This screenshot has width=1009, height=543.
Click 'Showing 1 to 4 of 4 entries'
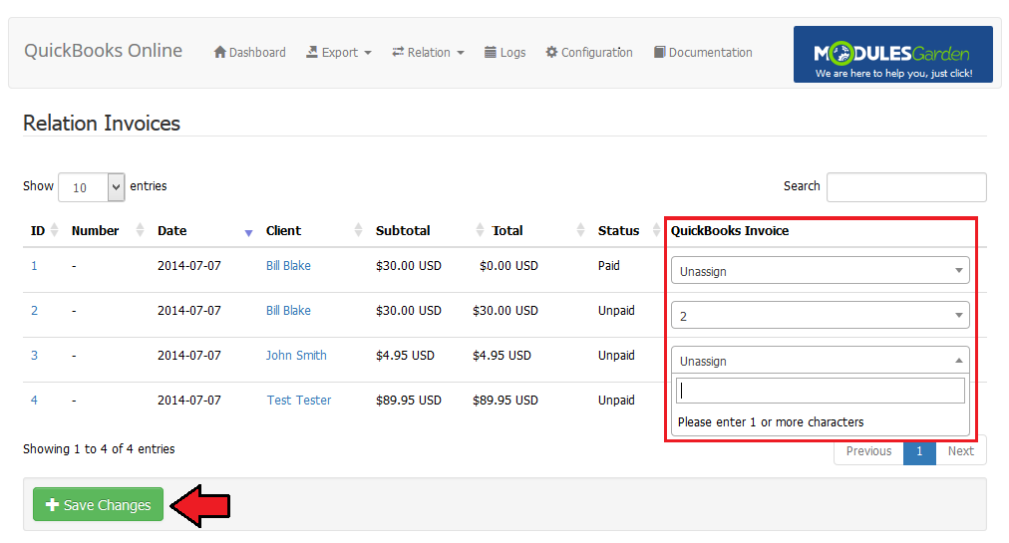pyautogui.click(x=99, y=449)
